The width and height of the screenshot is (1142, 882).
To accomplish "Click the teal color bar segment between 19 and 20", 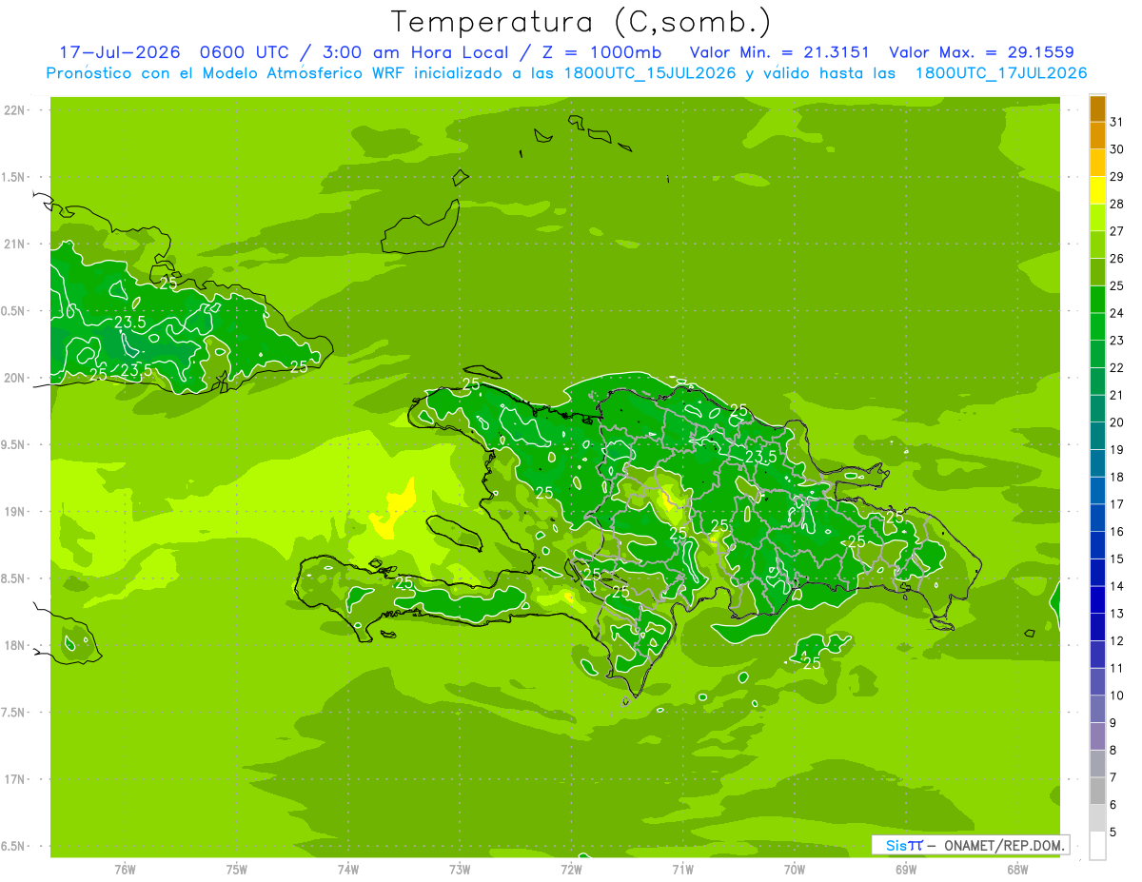I will [1097, 437].
